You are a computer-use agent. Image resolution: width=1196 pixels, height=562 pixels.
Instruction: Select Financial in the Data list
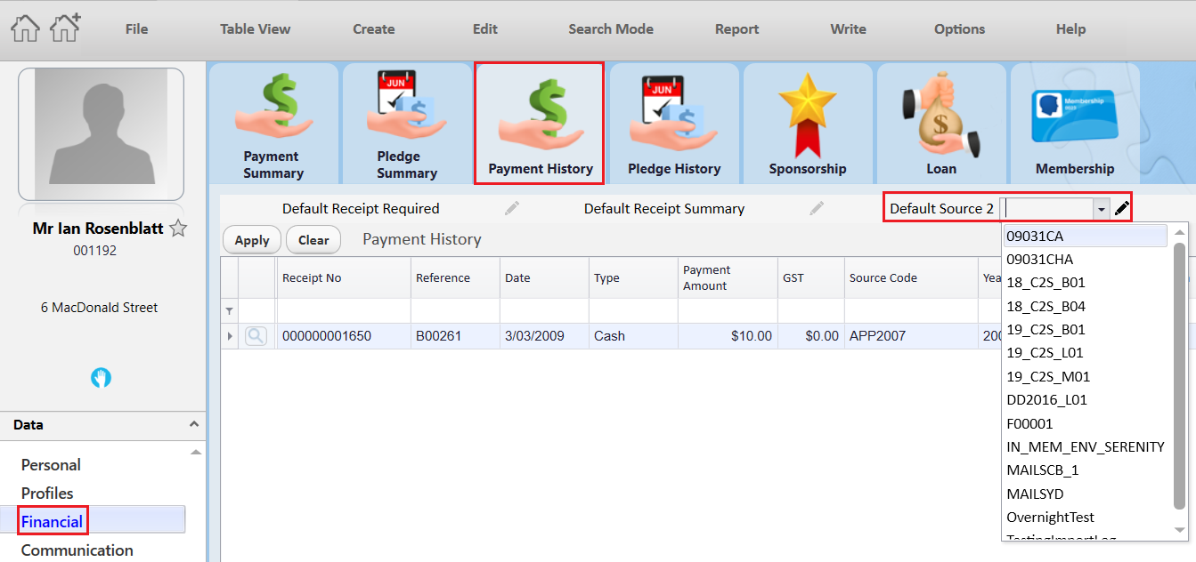[x=52, y=522]
